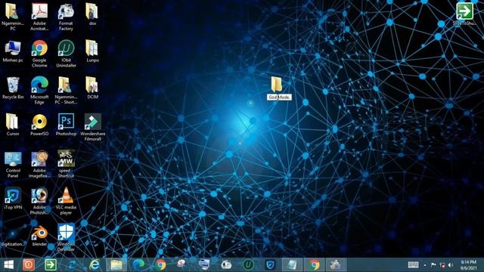This screenshot has height=272, width=484.
Task: Click green arrow SlideToShutdown taskbar icon
Action: click(51, 264)
